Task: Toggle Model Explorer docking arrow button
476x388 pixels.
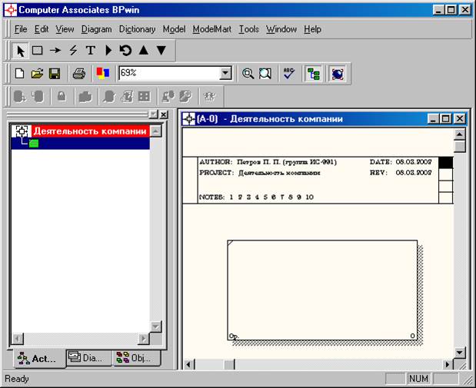Action: (154, 114)
